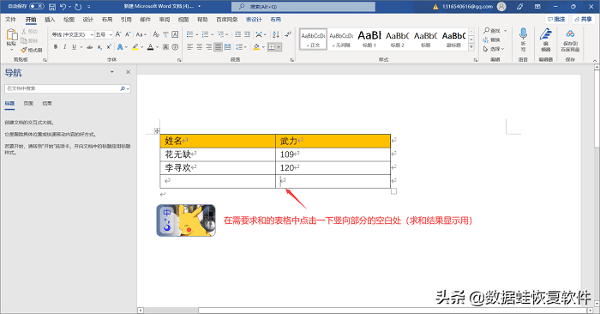600x314 pixels.
Task: Close the Navigation pane
Action: [129, 72]
